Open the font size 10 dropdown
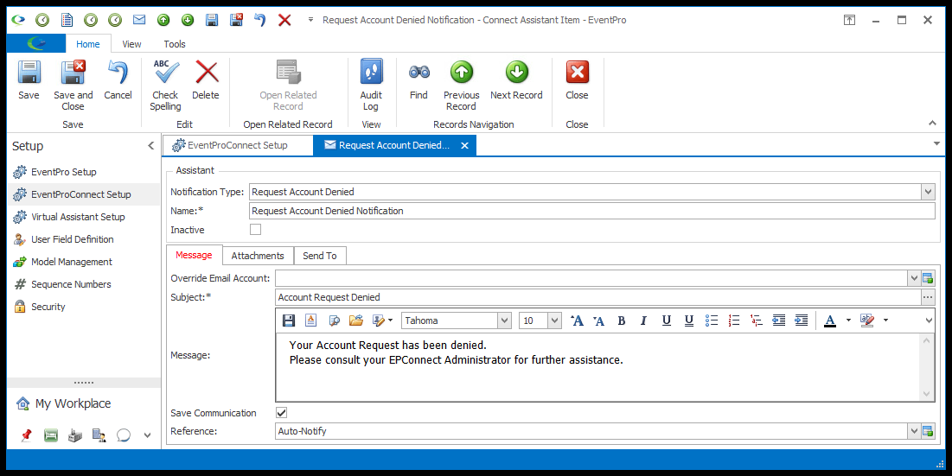 pyautogui.click(x=554, y=321)
